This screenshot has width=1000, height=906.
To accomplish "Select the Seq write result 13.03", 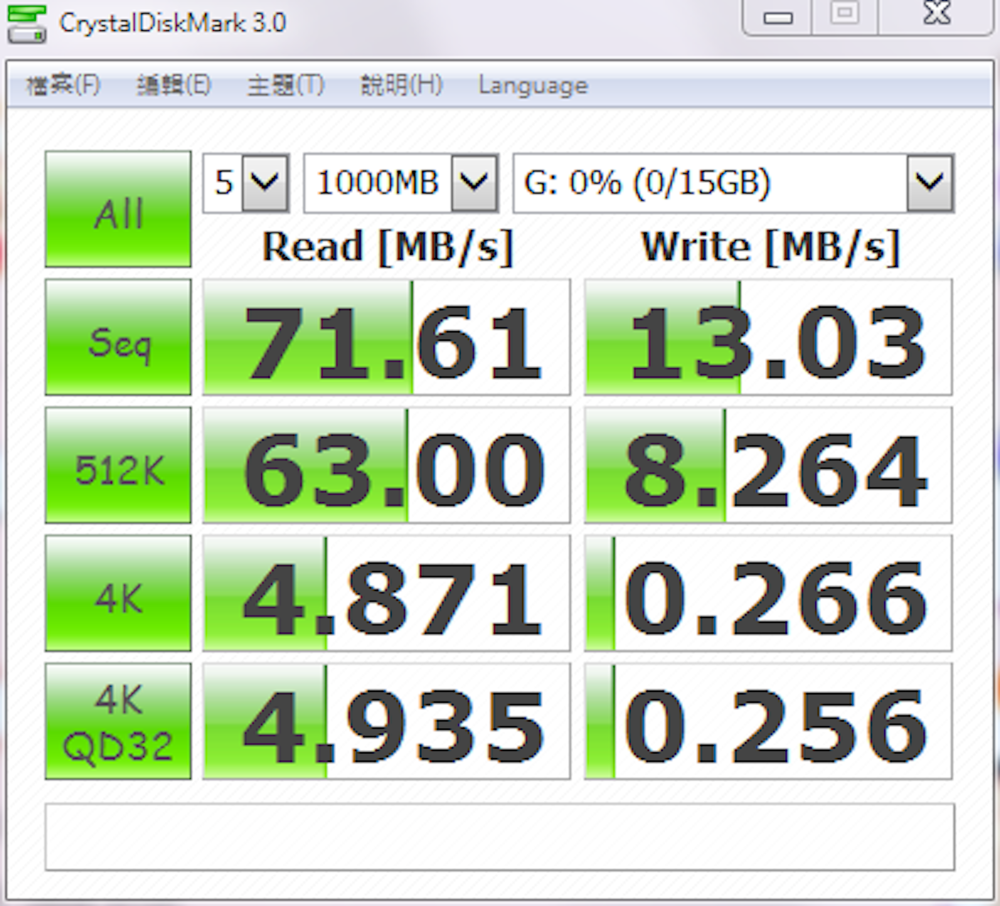I will click(x=768, y=337).
